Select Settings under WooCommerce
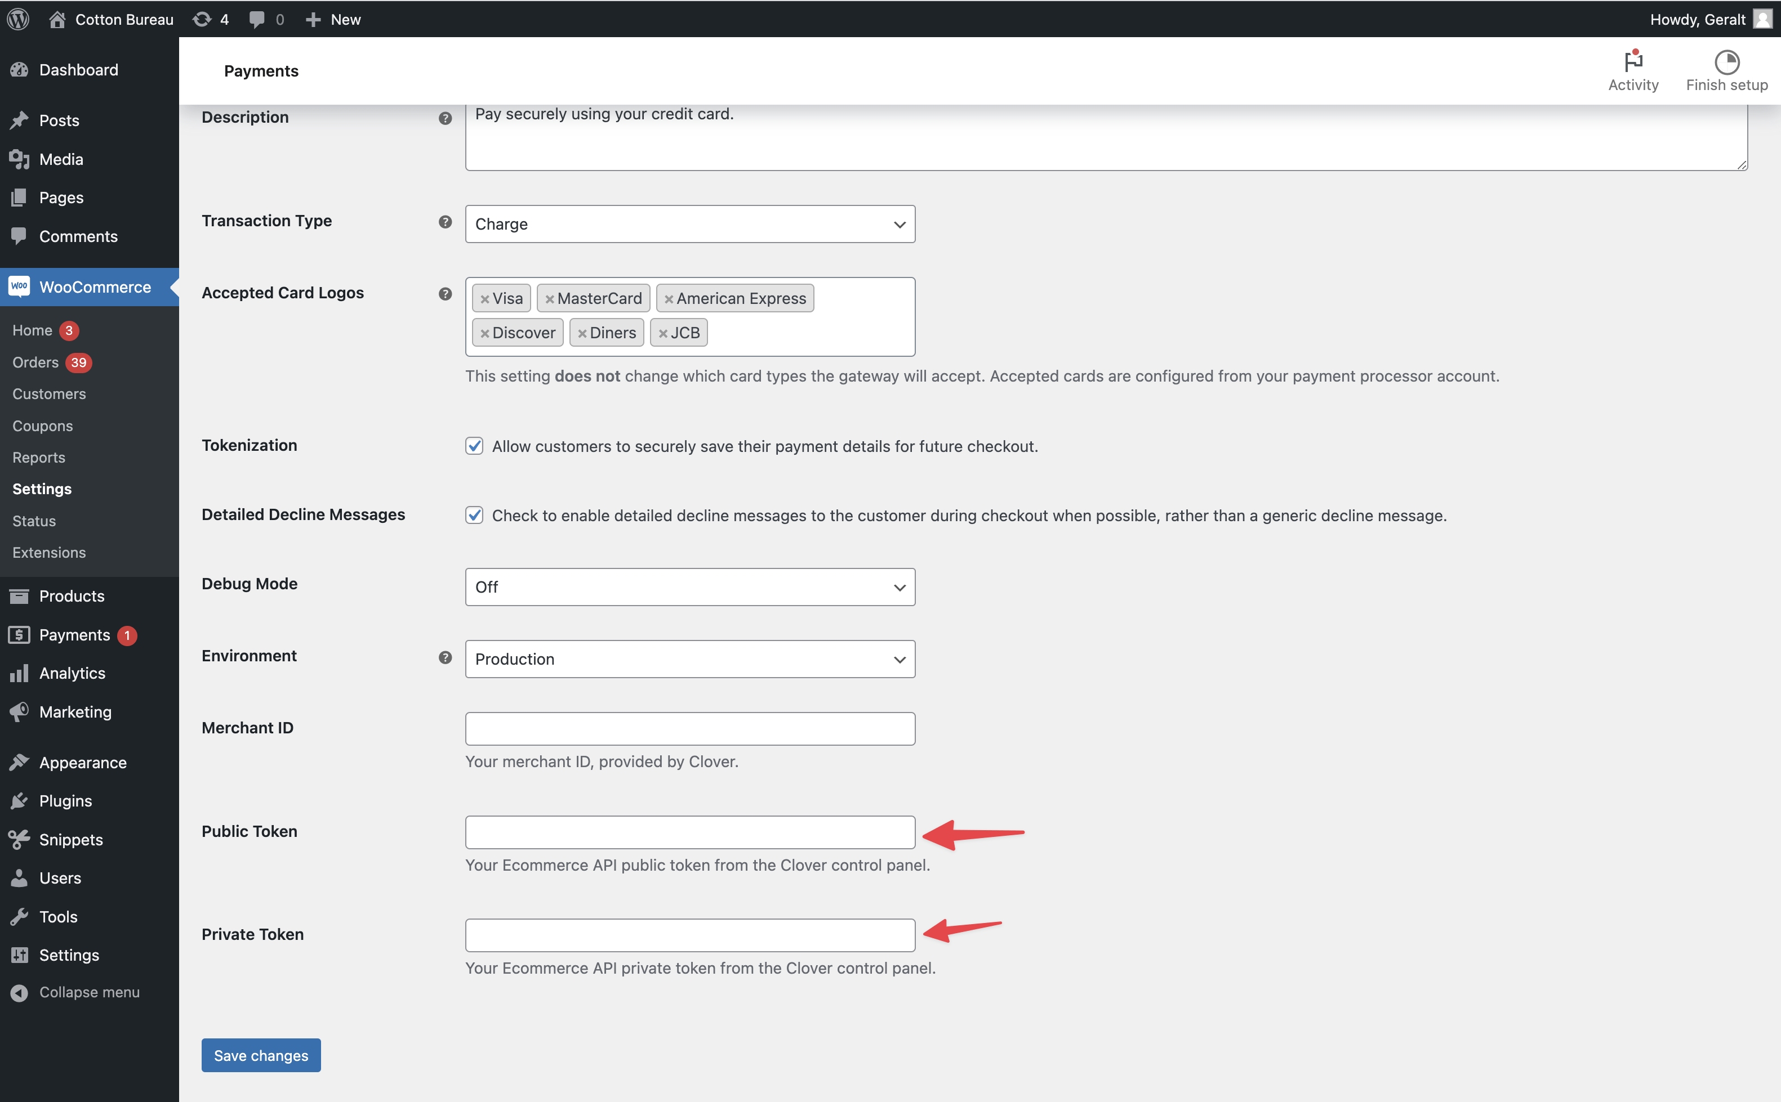 pyautogui.click(x=42, y=489)
